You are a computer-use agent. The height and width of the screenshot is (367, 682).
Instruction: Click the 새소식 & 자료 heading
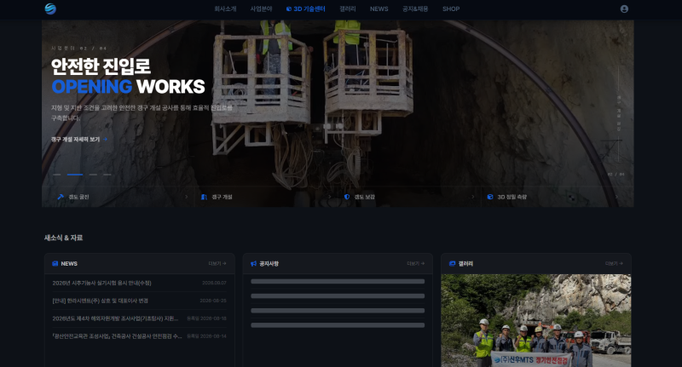tap(63, 238)
